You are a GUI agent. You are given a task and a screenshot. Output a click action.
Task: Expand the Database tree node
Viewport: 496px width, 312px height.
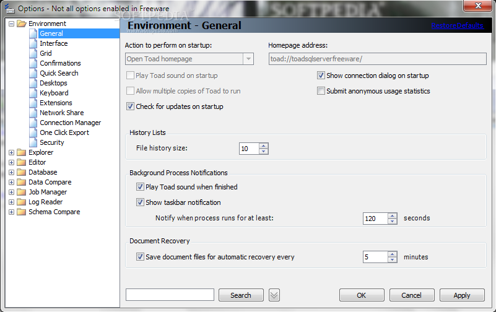click(x=11, y=172)
